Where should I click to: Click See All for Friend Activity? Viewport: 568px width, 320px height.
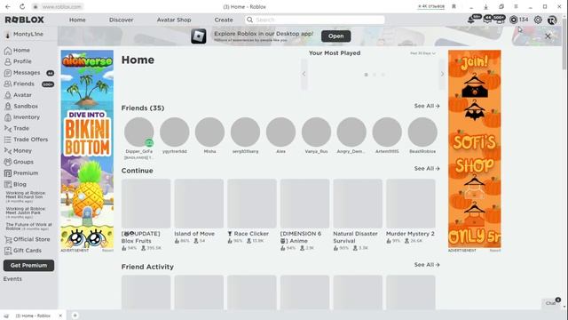(x=427, y=265)
